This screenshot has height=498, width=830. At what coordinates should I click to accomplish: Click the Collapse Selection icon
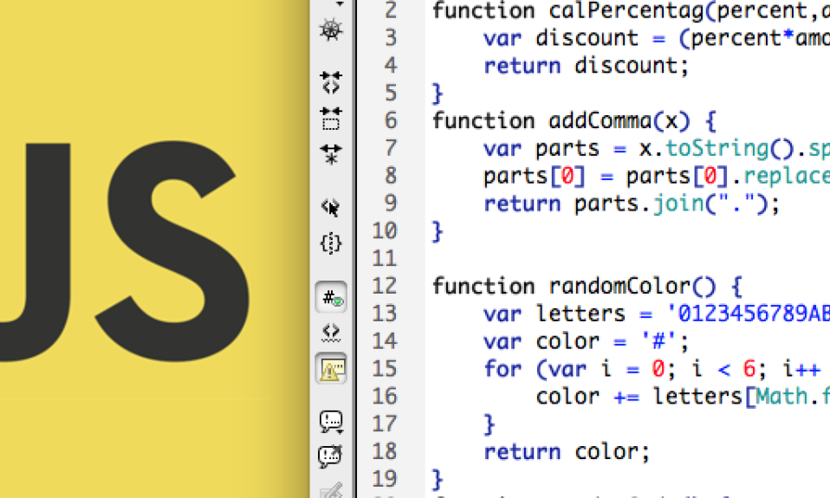pyautogui.click(x=331, y=118)
